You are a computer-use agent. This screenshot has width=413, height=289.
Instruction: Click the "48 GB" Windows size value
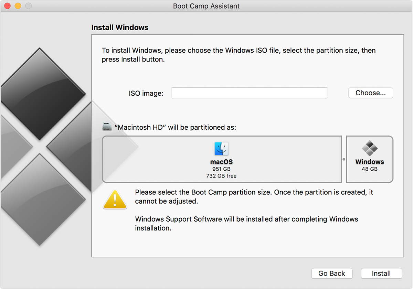click(x=370, y=169)
